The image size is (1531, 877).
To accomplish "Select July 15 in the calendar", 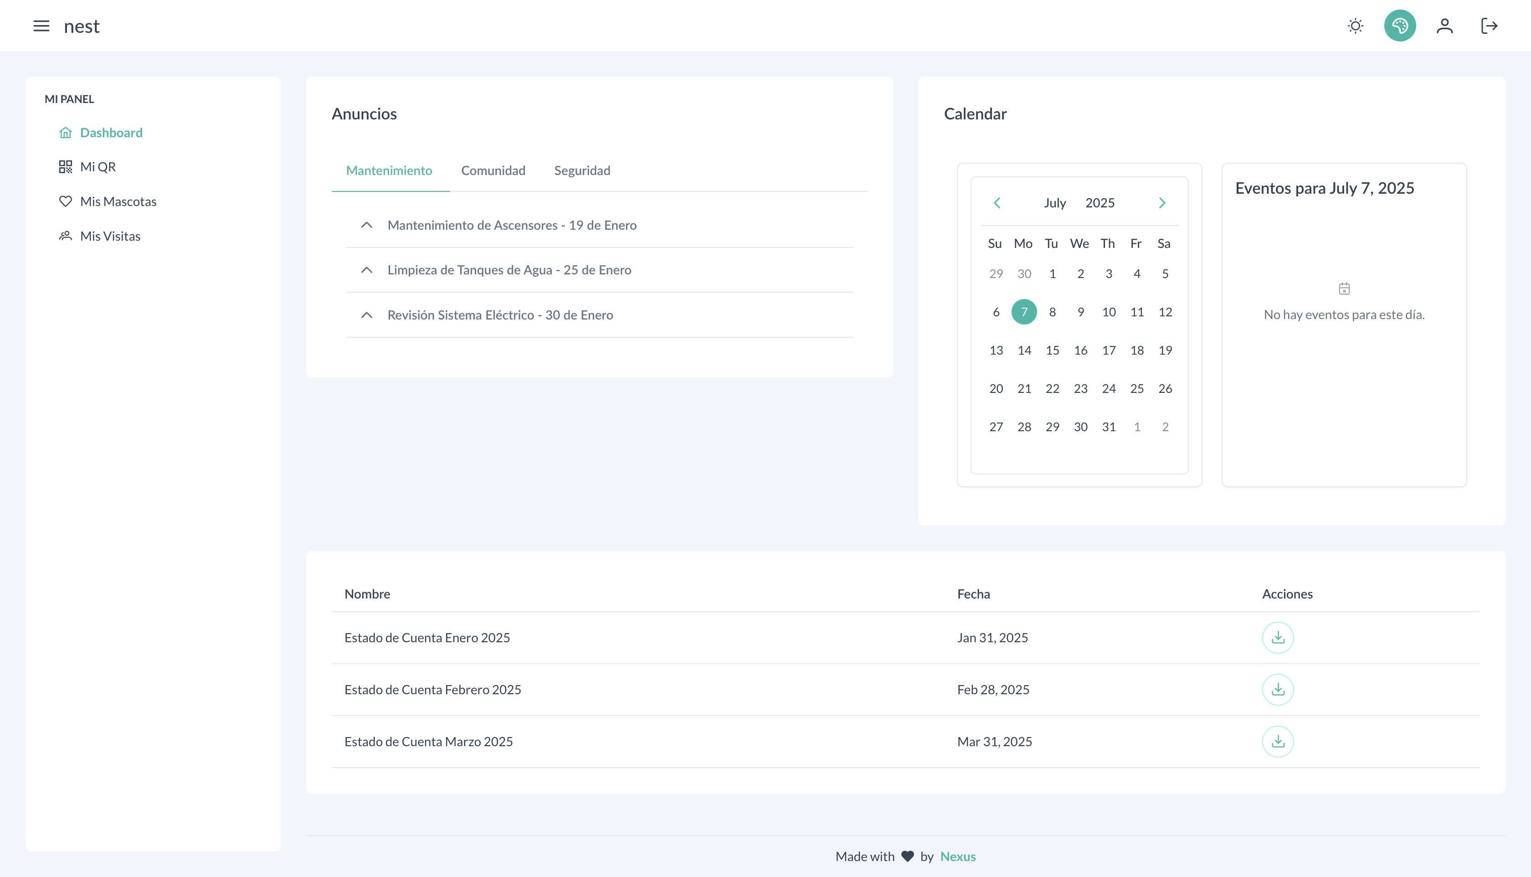I will coord(1052,350).
